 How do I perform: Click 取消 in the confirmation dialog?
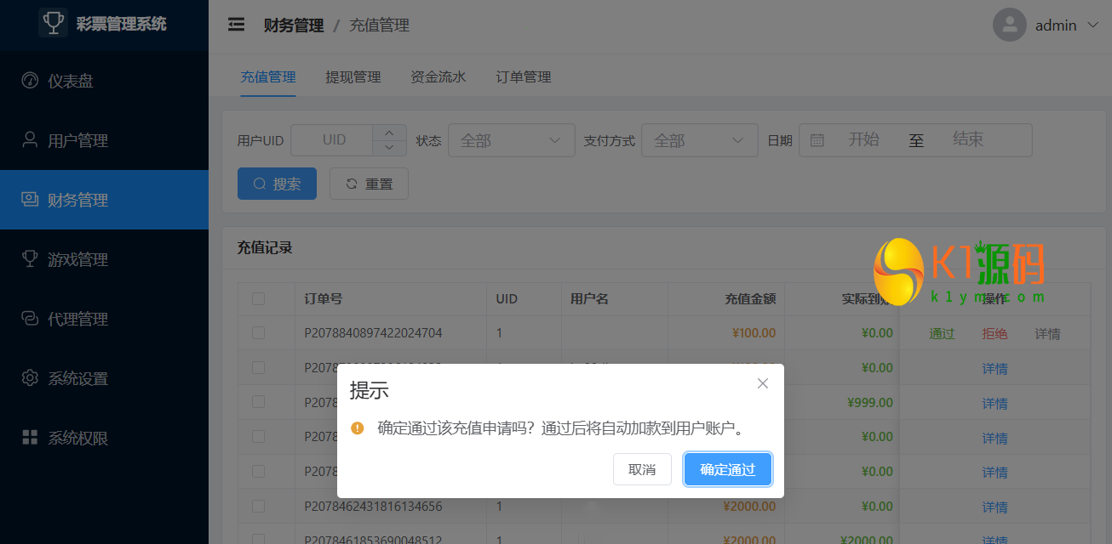(x=642, y=469)
